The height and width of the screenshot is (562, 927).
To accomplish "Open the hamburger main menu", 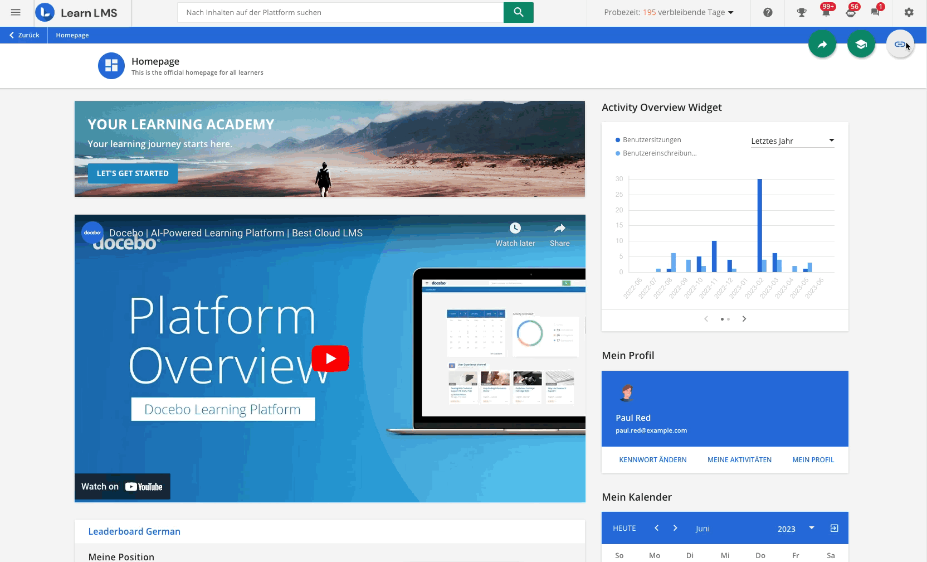I will pos(16,12).
